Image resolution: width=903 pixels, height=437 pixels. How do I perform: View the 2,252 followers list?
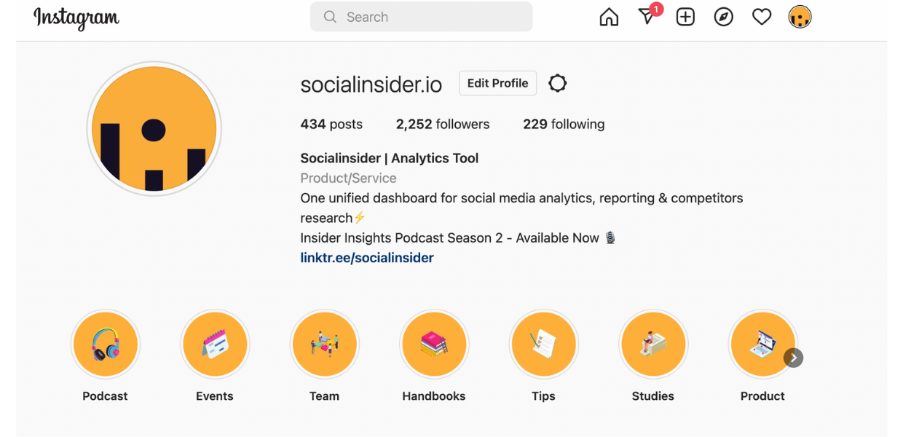coord(443,124)
